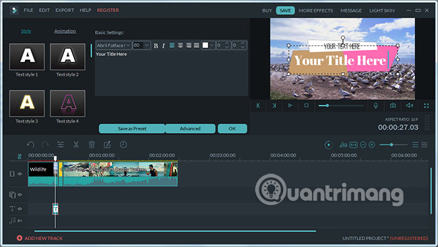Image resolution: width=438 pixels, height=247 pixels.
Task: Mute the music track speaker toggle
Action: point(20,221)
